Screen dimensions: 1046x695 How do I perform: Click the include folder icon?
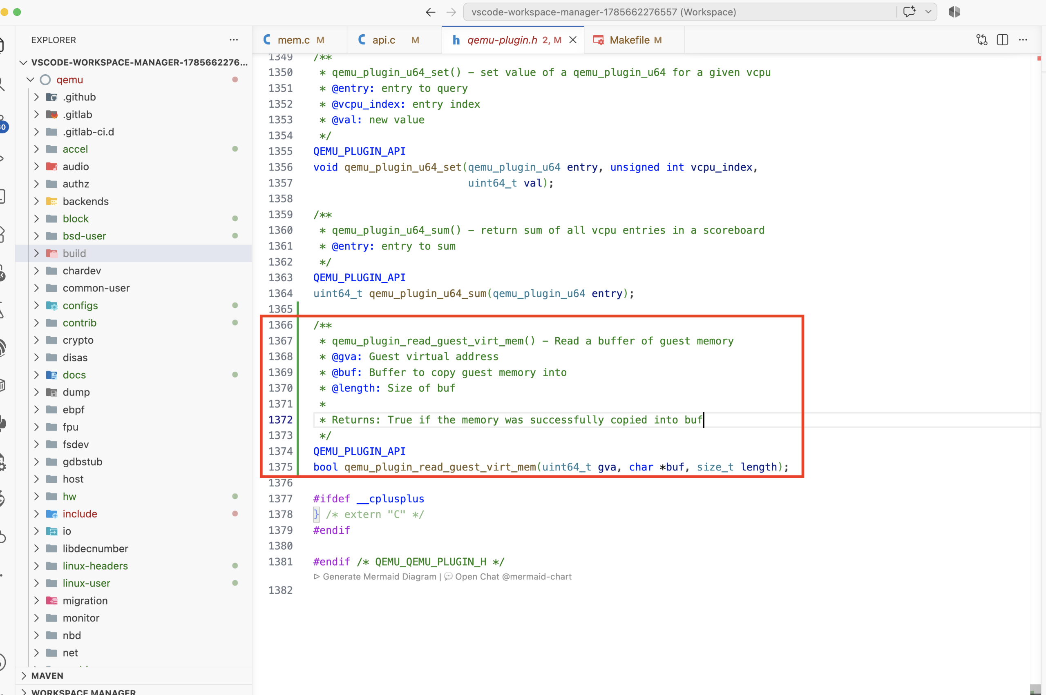[52, 514]
